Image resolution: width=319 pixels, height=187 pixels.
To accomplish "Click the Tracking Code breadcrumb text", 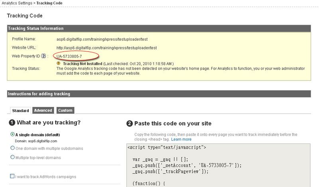I will pyautogui.click(x=49, y=3).
